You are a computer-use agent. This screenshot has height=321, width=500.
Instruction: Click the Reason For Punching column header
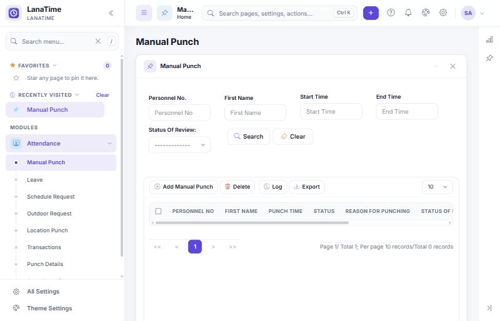[377, 211]
